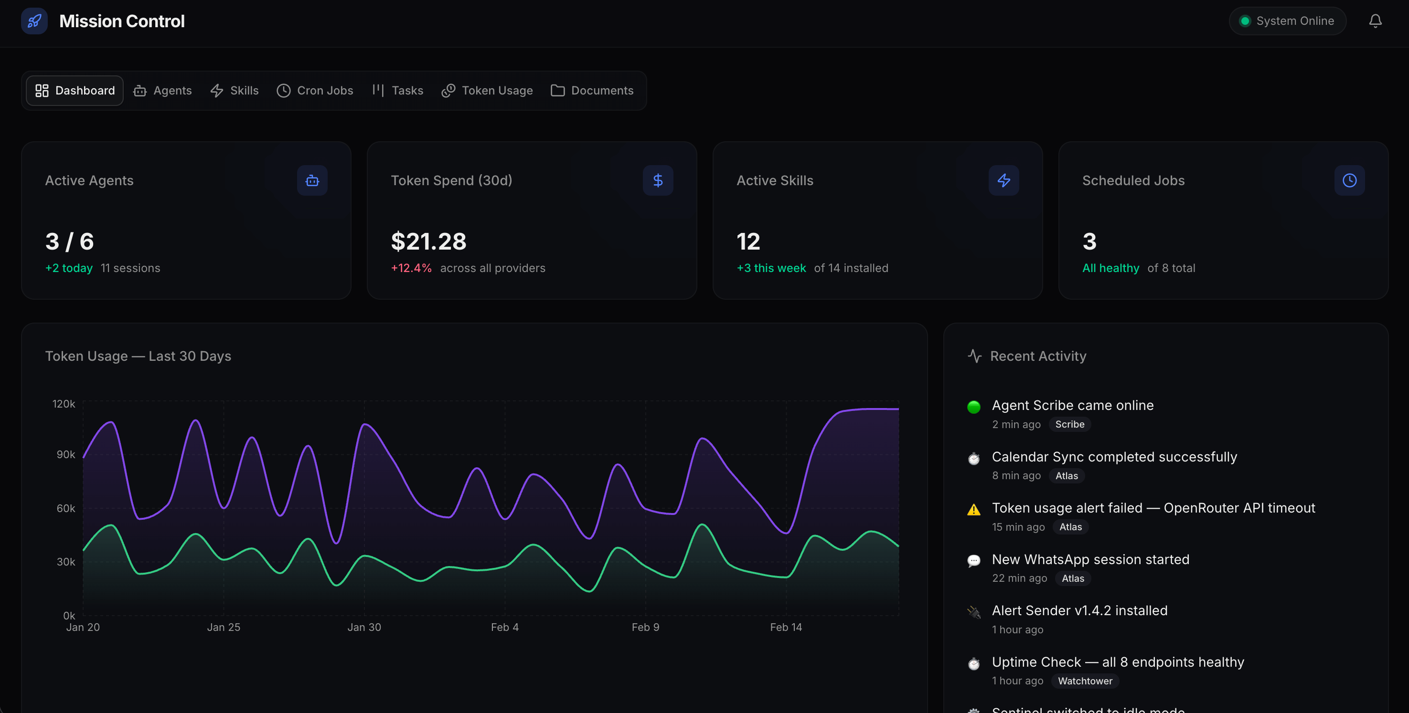The width and height of the screenshot is (1409, 713).
Task: Click the green online dot next to Agent Scribe
Action: pos(973,407)
